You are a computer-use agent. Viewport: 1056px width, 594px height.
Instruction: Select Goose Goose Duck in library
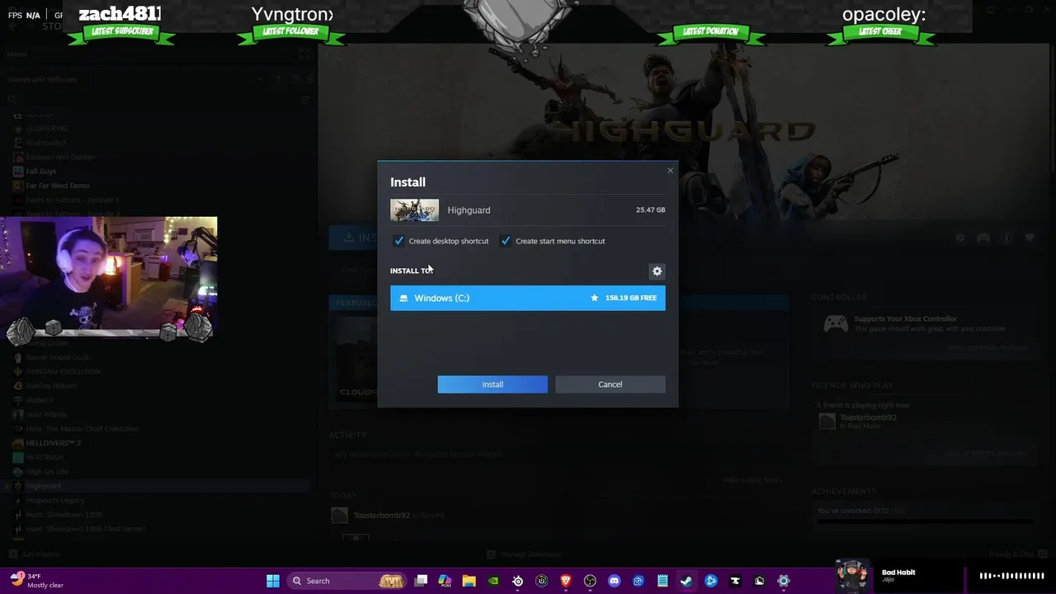[58, 357]
